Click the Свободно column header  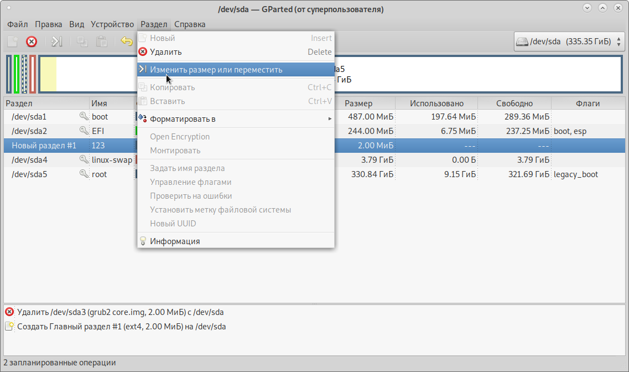(514, 103)
